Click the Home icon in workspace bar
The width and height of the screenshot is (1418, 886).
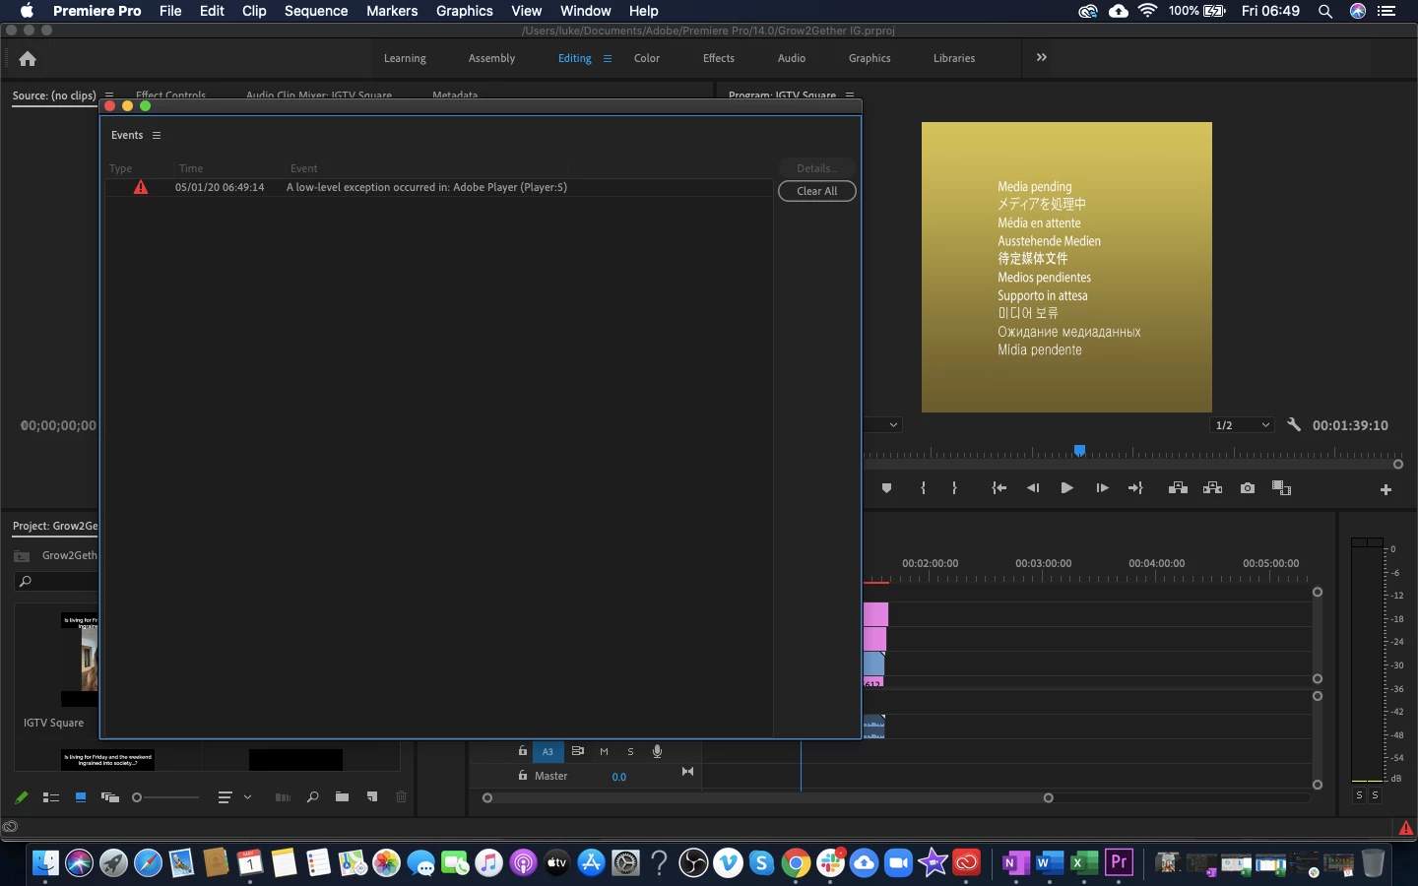[28, 58]
